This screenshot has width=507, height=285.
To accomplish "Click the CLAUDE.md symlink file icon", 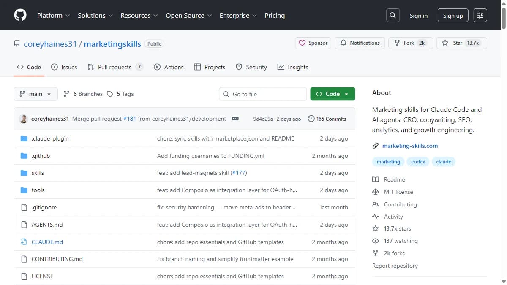I will [24, 242].
